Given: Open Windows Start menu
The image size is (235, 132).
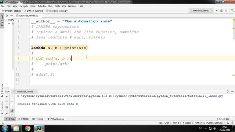Looking at the screenshot, I should click(x=5, y=128).
